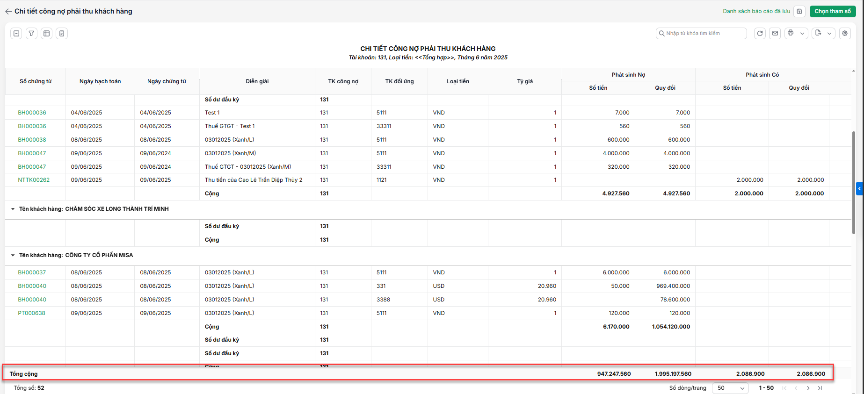
Task: Click the printer icon
Action: (791, 33)
